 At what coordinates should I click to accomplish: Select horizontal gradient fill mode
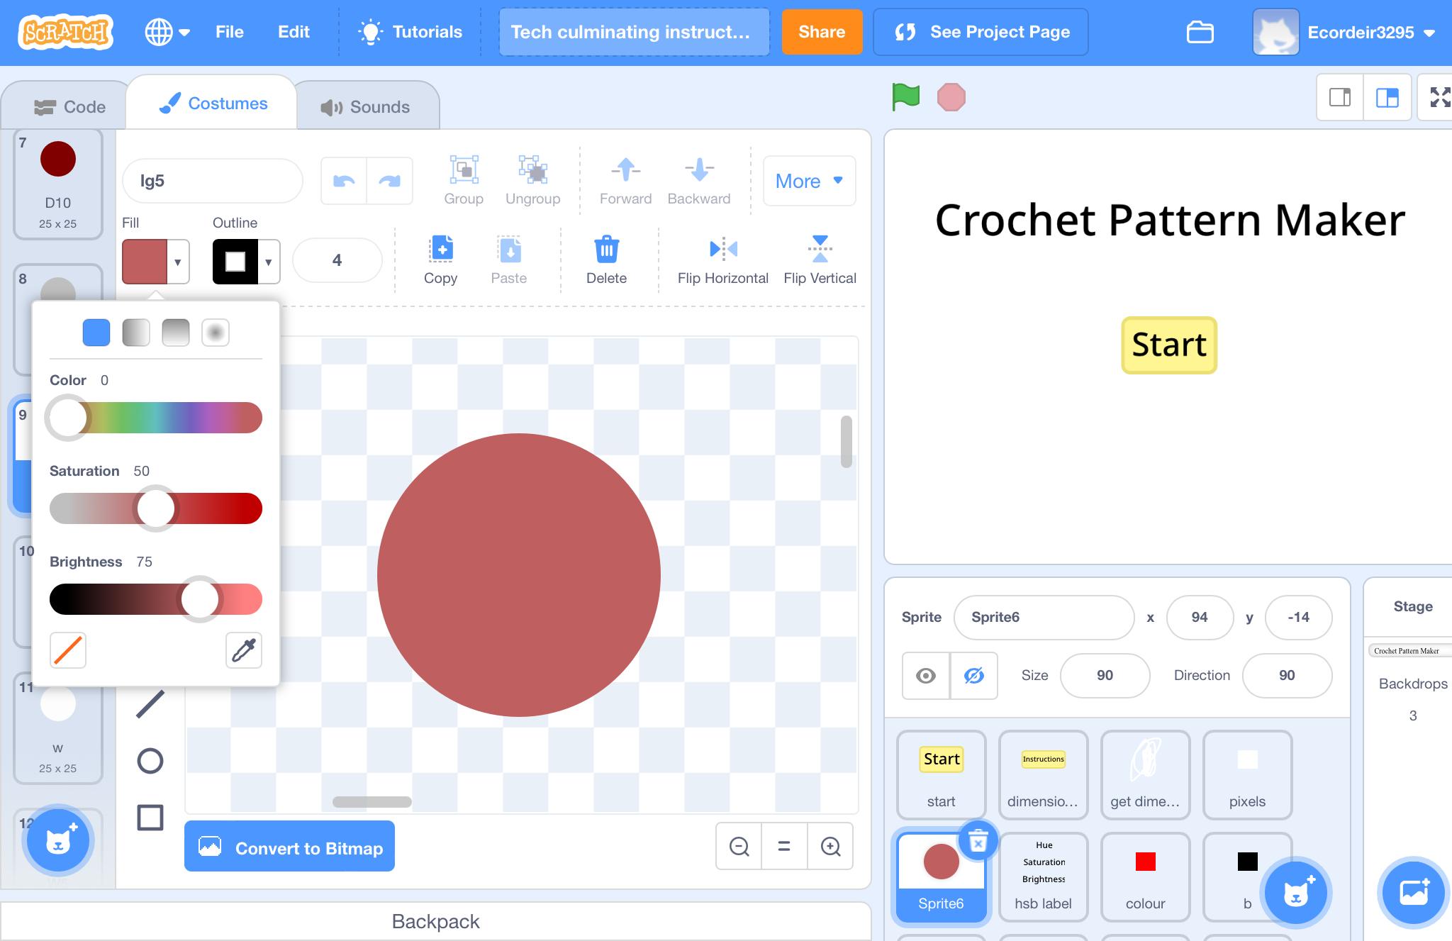tap(136, 332)
